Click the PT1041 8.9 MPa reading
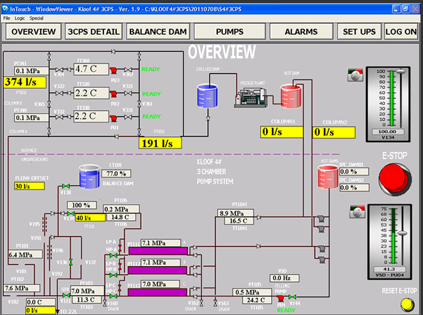Image resolution: width=423 pixels, height=315 pixels. click(x=235, y=213)
